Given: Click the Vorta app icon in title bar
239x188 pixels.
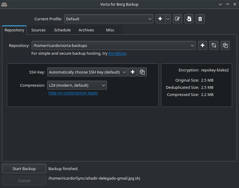Looking at the screenshot, I should pos(4,4).
